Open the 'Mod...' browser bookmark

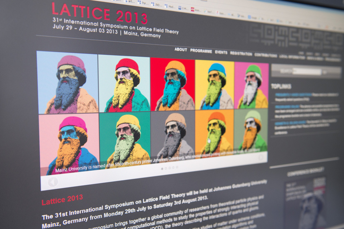pos(170,6)
